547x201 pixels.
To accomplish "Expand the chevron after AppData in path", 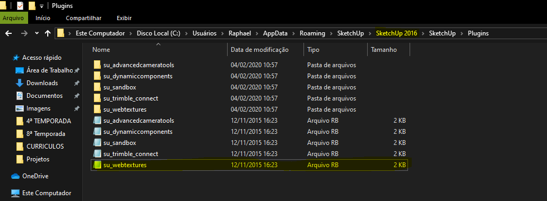I will tap(293, 33).
